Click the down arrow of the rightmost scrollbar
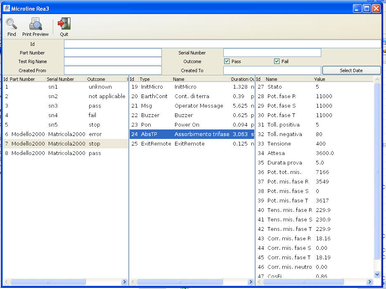386x289 pixels. coord(377,274)
